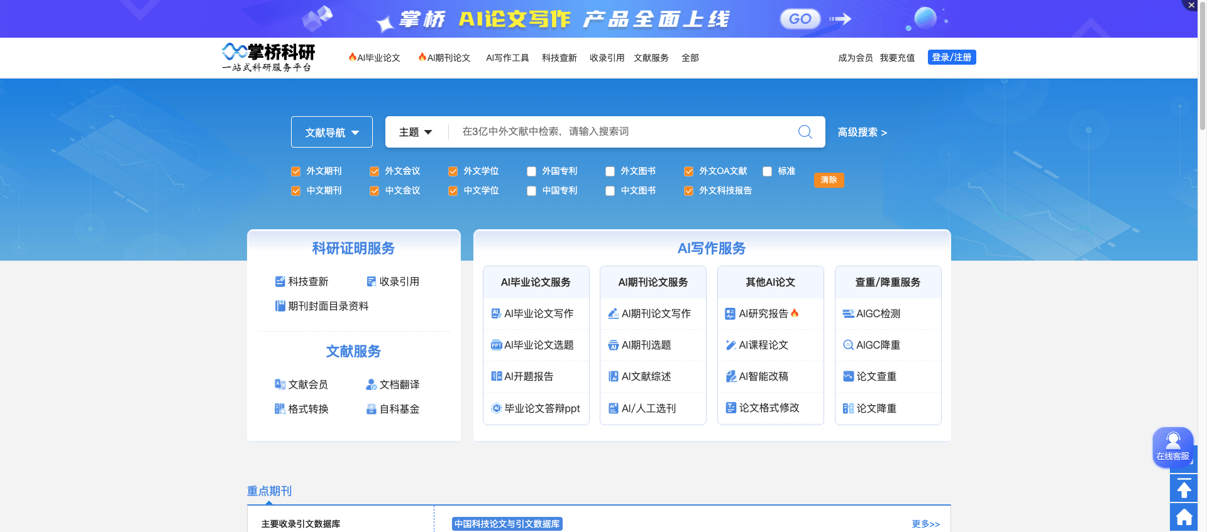Viewport: 1207px width, 532px height.
Task: Expand the 文献导航 dropdown
Action: coord(332,132)
